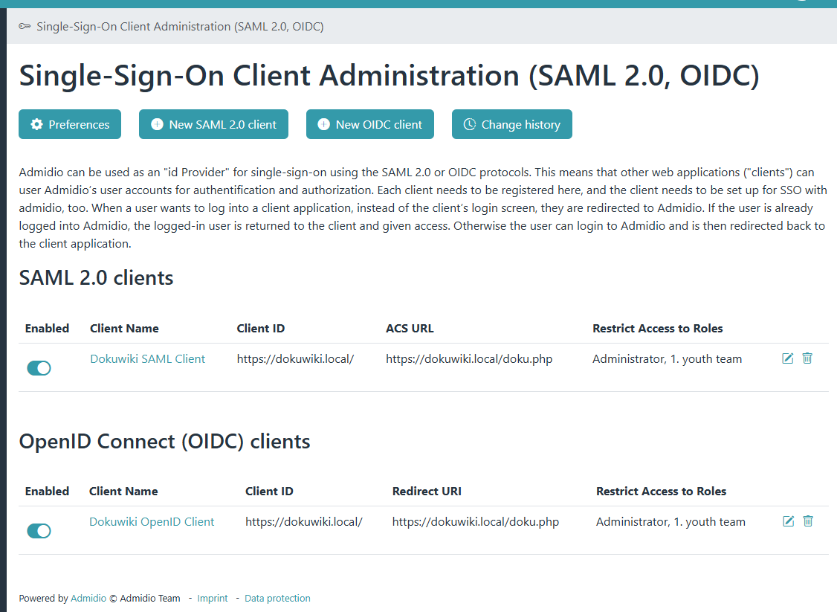Disable the Dokuwiki SAML Client toggle
This screenshot has width=837, height=612.
click(39, 368)
